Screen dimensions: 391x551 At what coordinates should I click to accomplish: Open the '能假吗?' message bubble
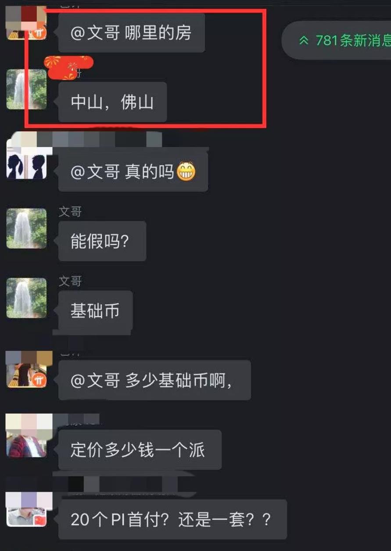coord(102,241)
